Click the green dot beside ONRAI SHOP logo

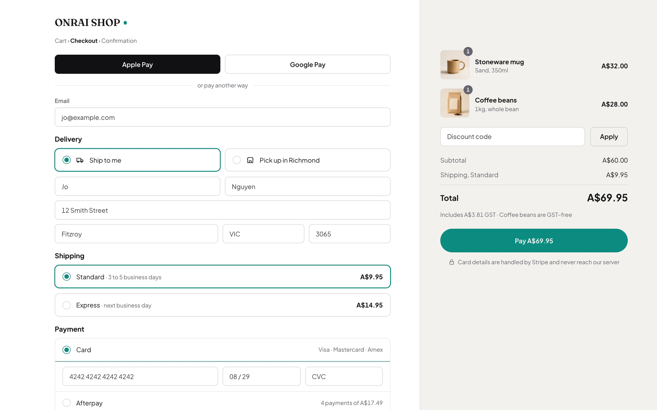pos(125,23)
